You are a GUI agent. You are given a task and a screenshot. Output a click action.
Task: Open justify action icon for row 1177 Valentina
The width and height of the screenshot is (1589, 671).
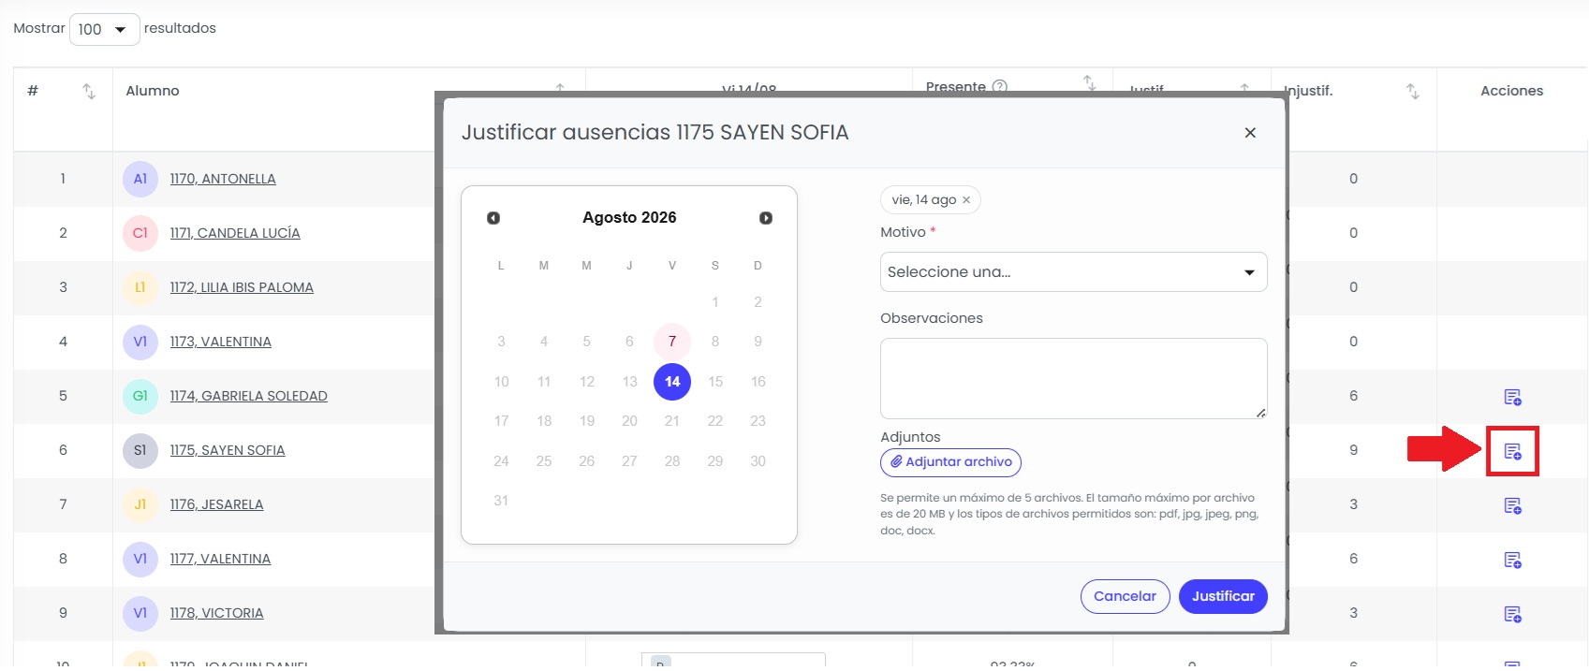pyautogui.click(x=1512, y=560)
